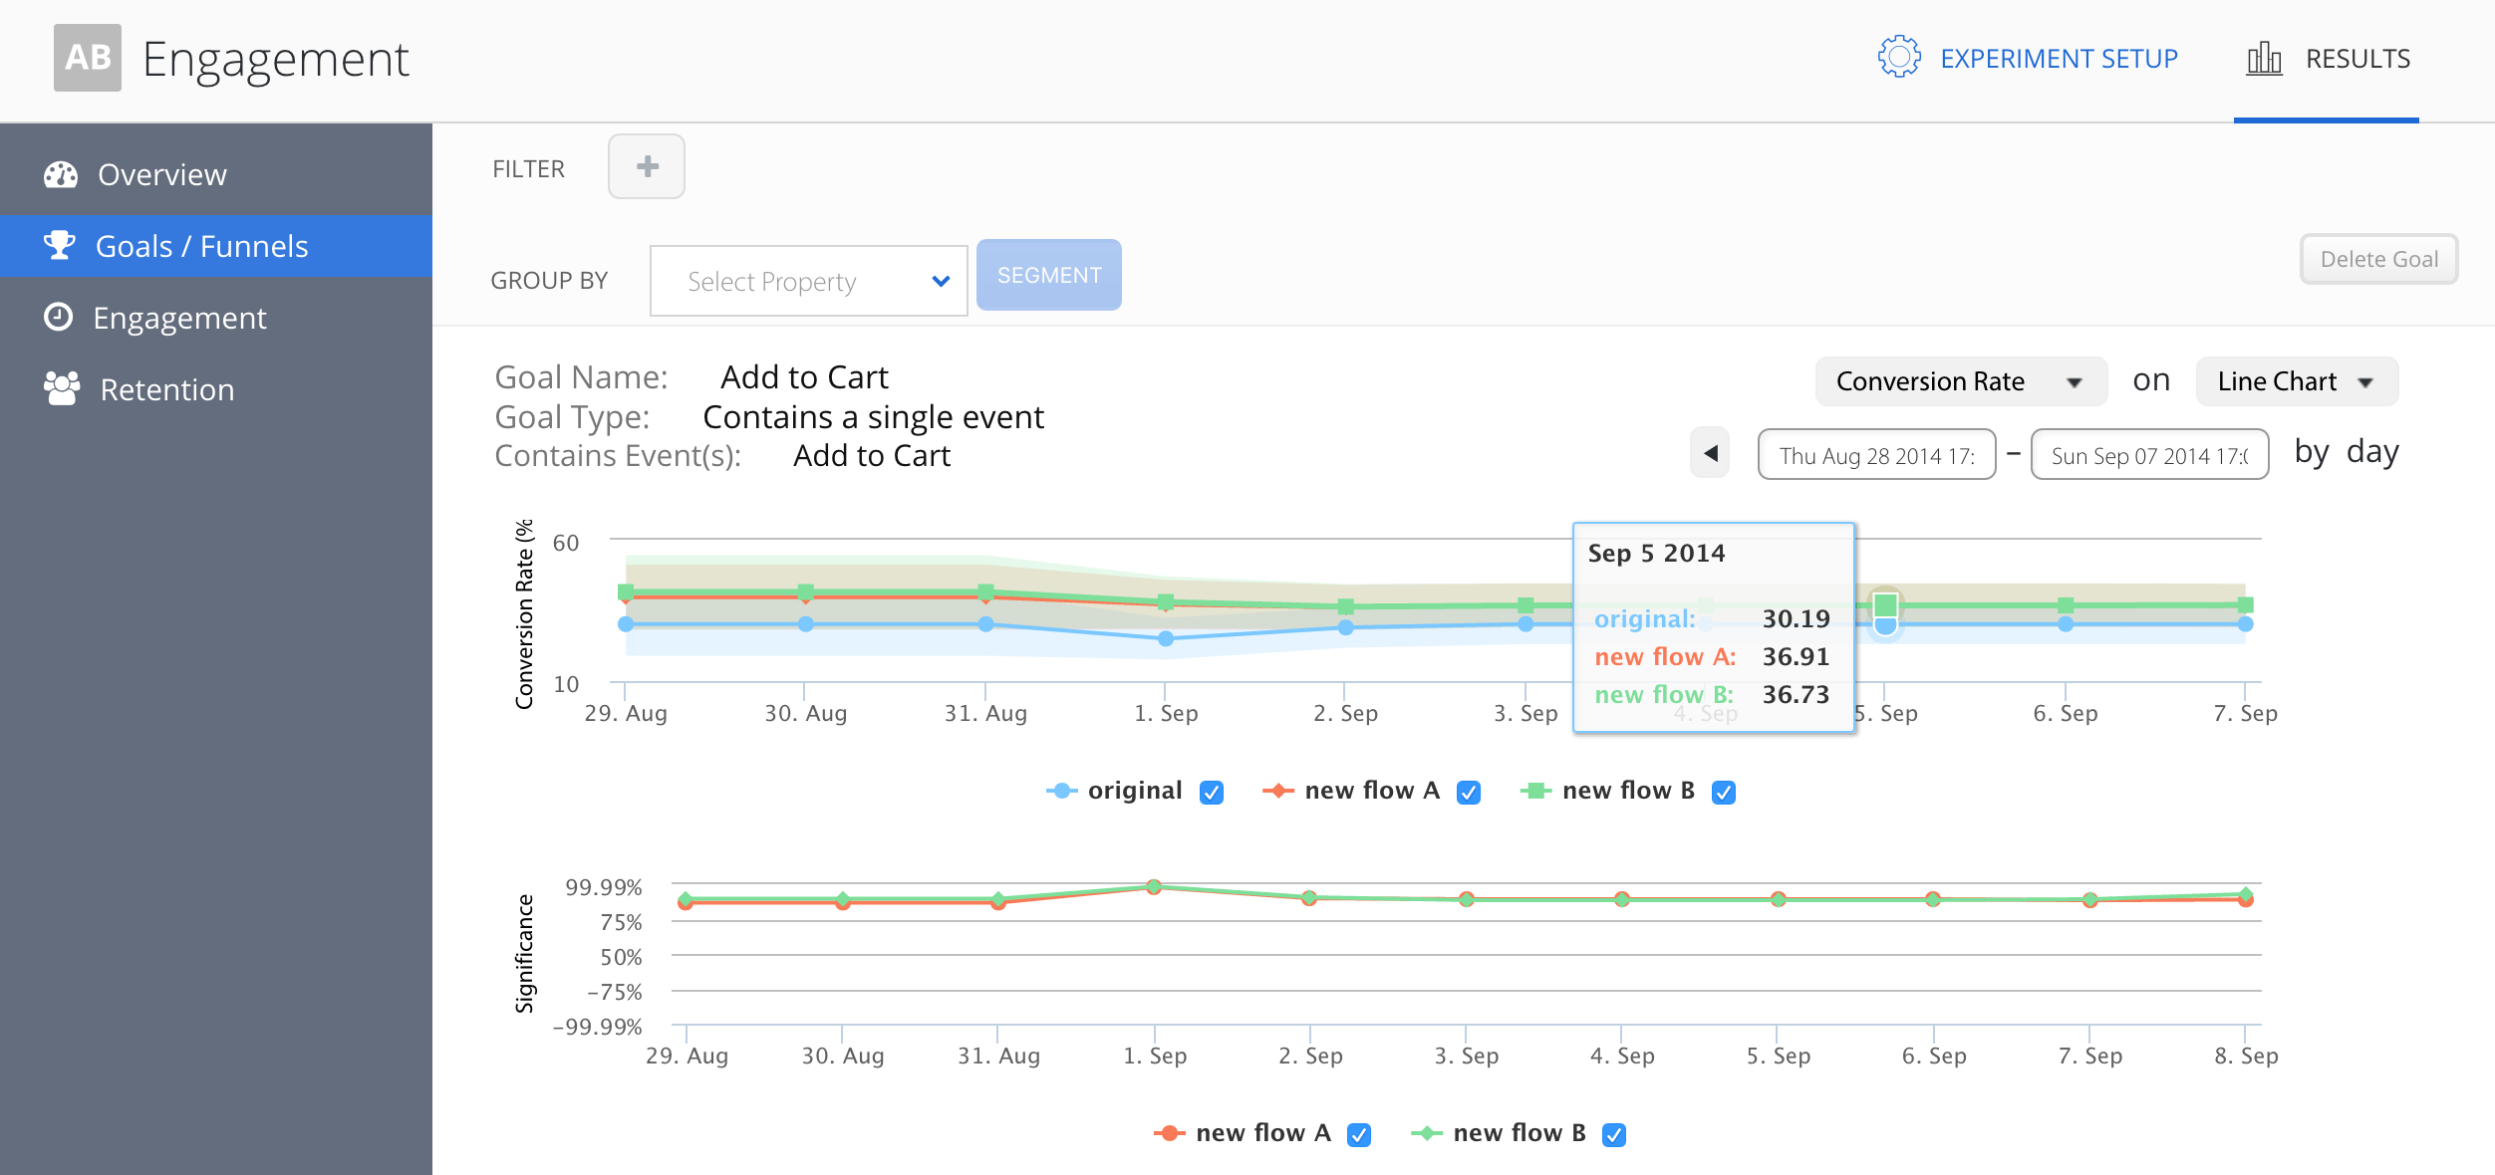Uncheck new flow B in conversion chart legend
This screenshot has height=1175, width=2495.
pyautogui.click(x=1724, y=792)
